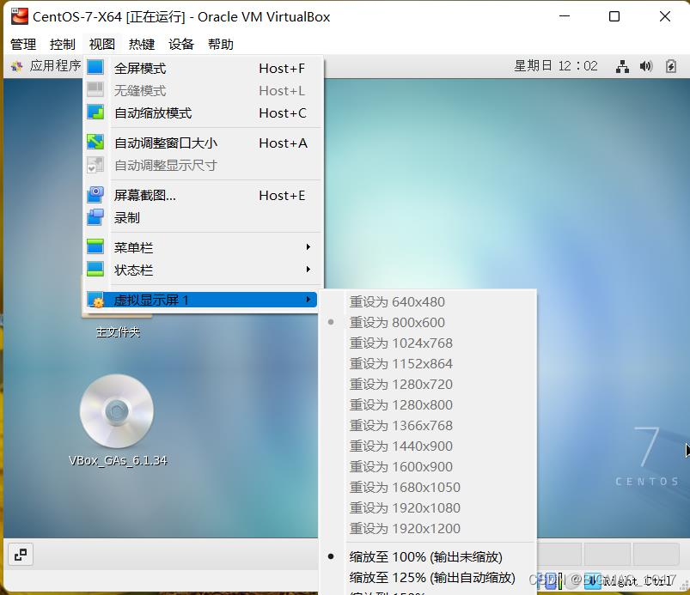Expand the 菜单栏 submenu arrow
The width and height of the screenshot is (690, 595).
point(308,247)
